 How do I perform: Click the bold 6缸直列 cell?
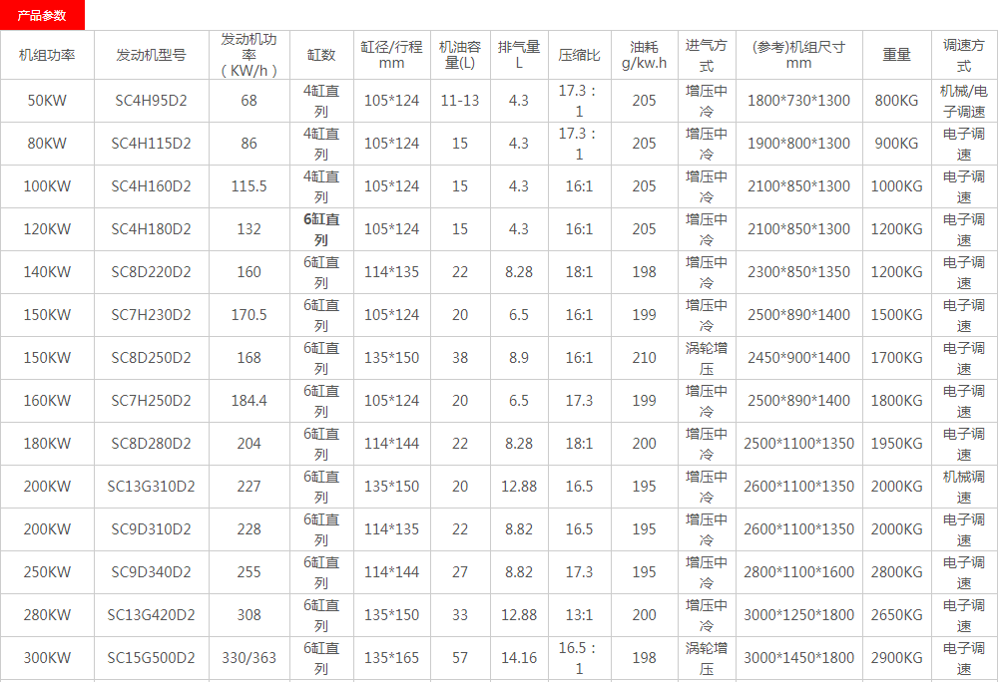(x=321, y=229)
